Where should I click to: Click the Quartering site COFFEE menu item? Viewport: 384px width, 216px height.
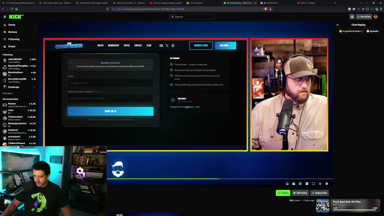[127, 46]
